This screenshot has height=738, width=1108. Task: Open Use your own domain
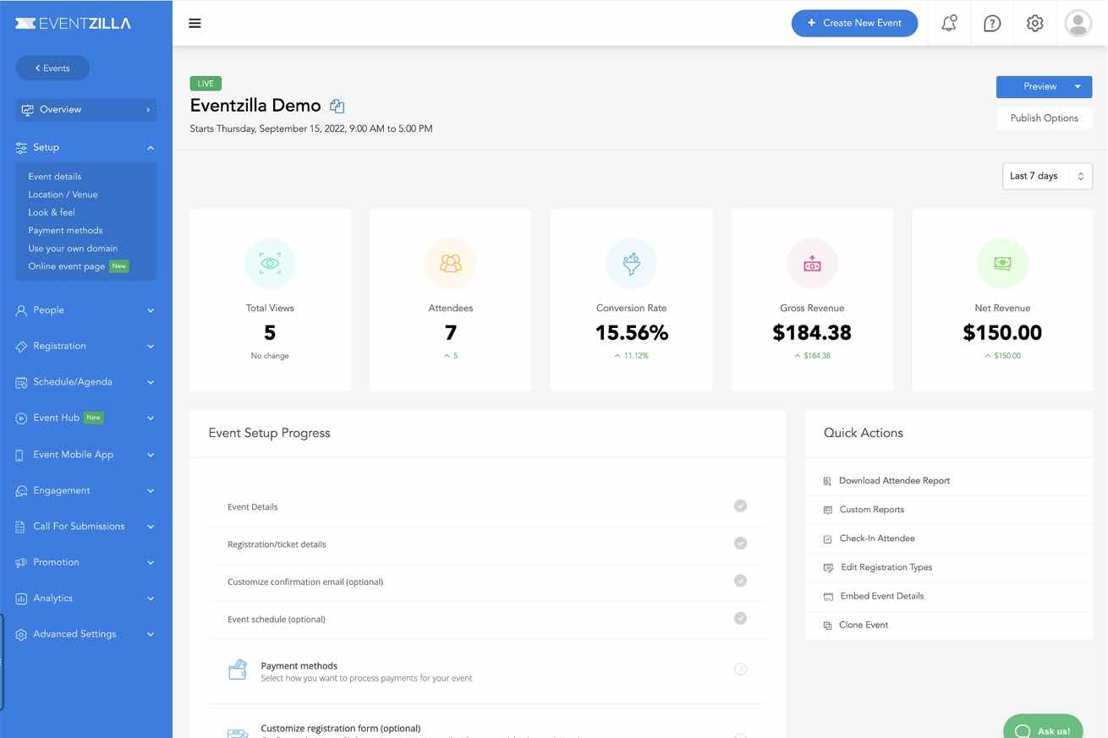pyautogui.click(x=73, y=249)
